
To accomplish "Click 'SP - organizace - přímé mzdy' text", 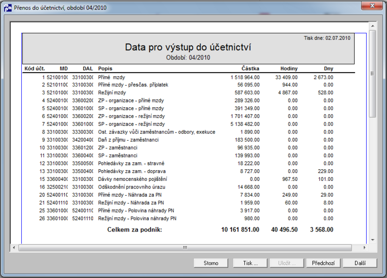I will 131,108.
